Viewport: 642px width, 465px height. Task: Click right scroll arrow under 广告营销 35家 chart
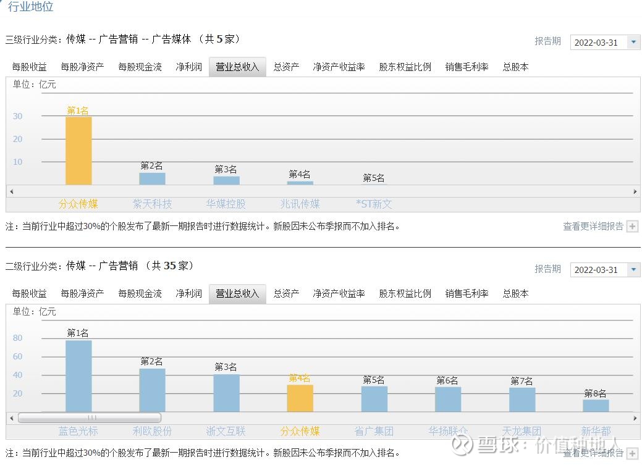pos(635,418)
